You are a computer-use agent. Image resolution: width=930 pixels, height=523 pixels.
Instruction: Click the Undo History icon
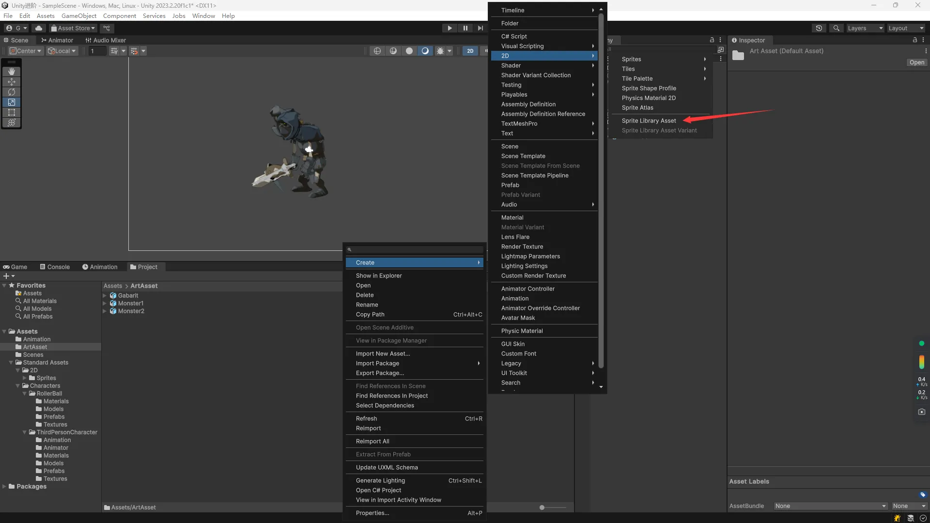pyautogui.click(x=819, y=28)
